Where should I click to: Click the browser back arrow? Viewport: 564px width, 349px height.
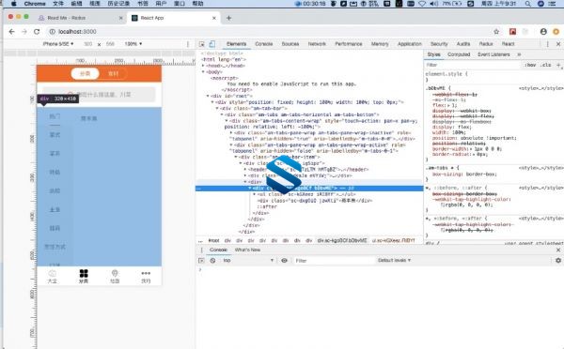pyautogui.click(x=11, y=32)
